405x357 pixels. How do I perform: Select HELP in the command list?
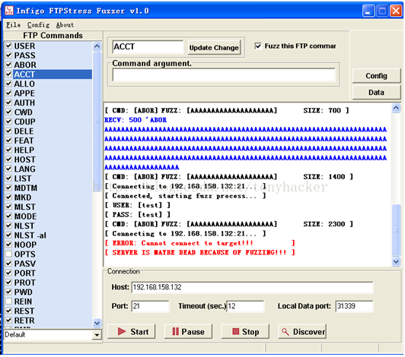pyautogui.click(x=24, y=150)
